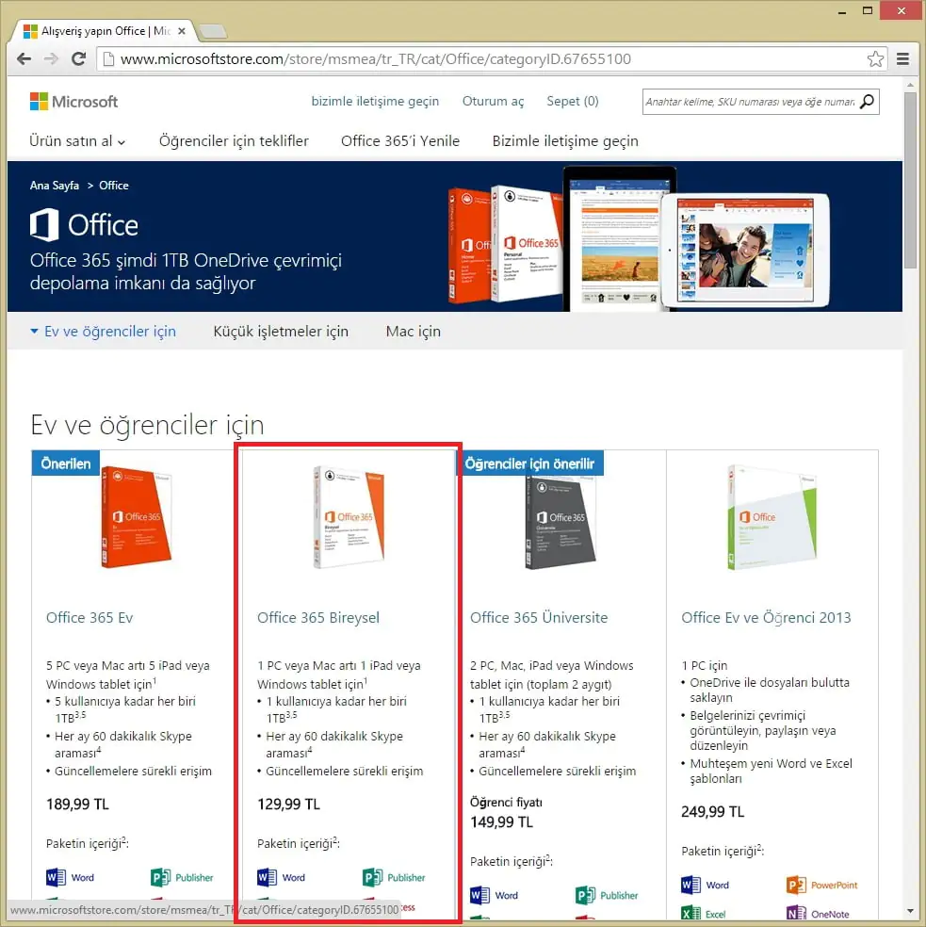
Task: Open the Chrome hamburger menu
Action: pyautogui.click(x=903, y=59)
